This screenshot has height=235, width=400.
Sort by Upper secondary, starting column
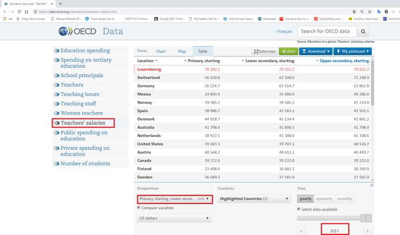tap(343, 61)
